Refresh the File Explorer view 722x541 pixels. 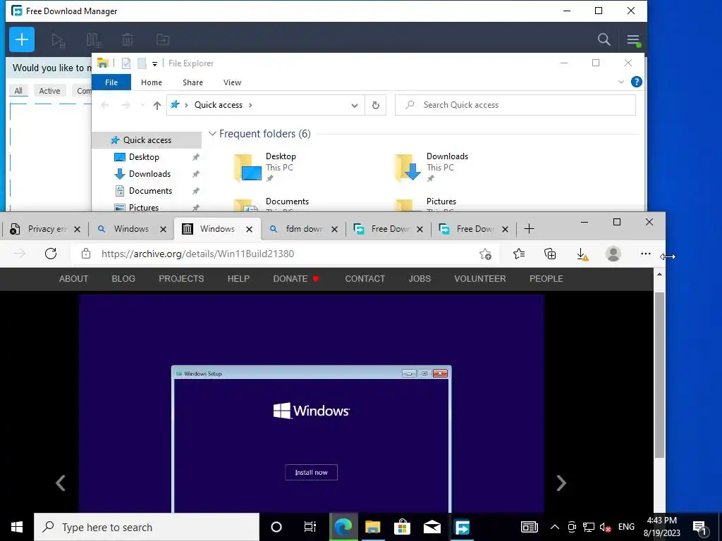click(376, 106)
